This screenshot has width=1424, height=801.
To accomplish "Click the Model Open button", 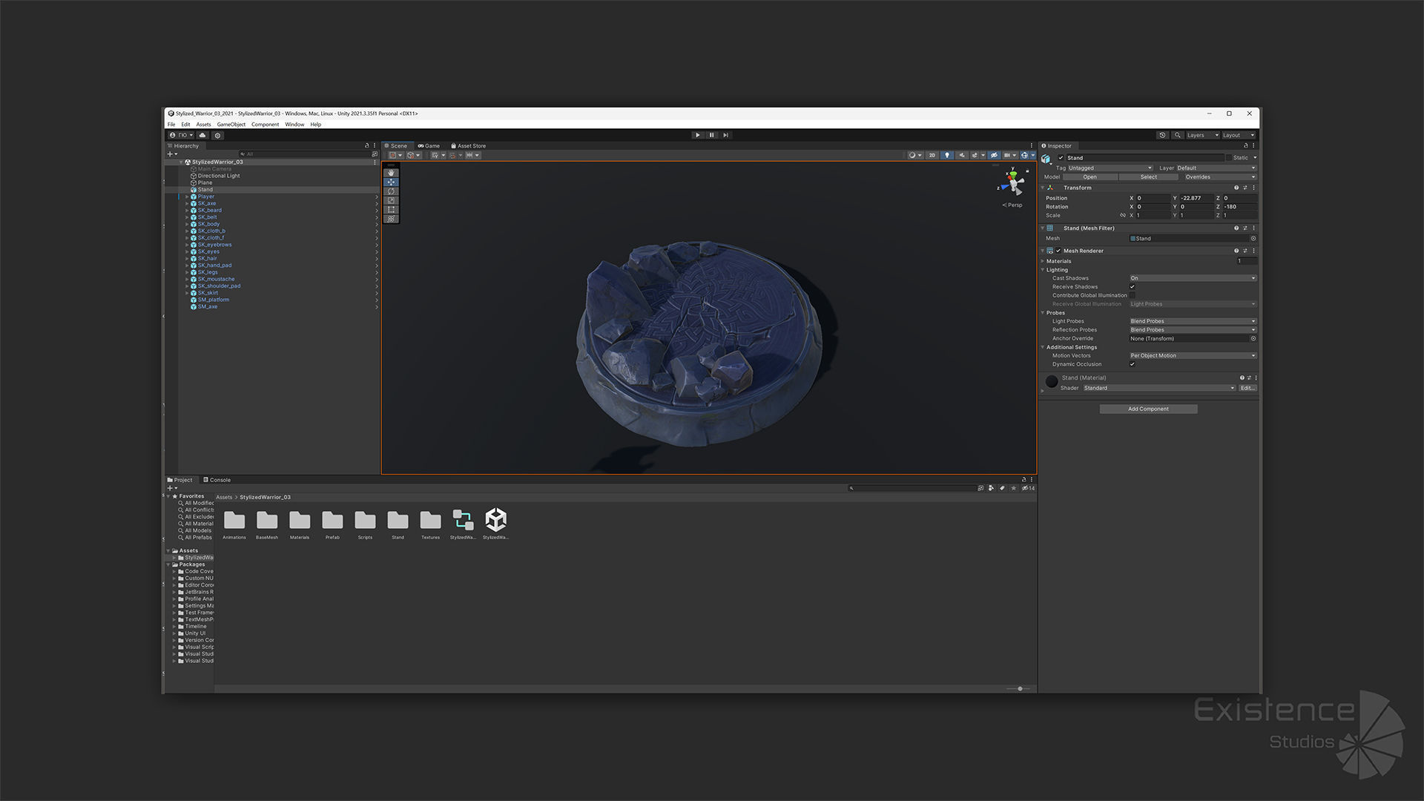I will 1089,177.
